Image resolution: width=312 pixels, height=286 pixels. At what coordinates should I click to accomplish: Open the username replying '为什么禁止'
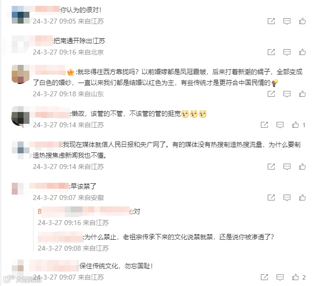click(60, 237)
